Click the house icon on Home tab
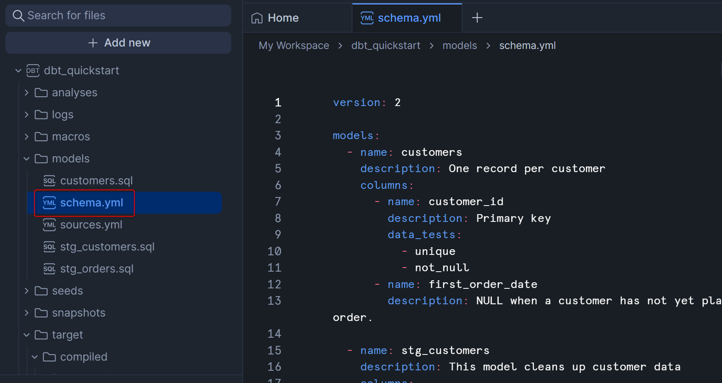The height and width of the screenshot is (383, 722). pyautogui.click(x=257, y=18)
